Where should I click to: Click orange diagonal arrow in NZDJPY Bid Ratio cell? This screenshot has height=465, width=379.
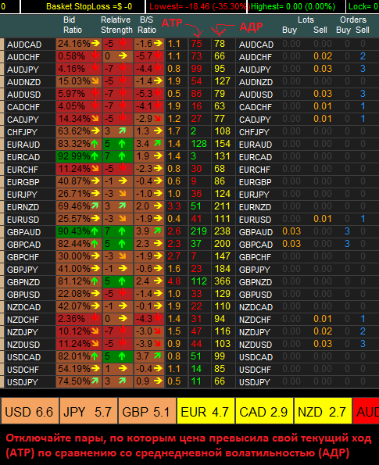(95, 331)
